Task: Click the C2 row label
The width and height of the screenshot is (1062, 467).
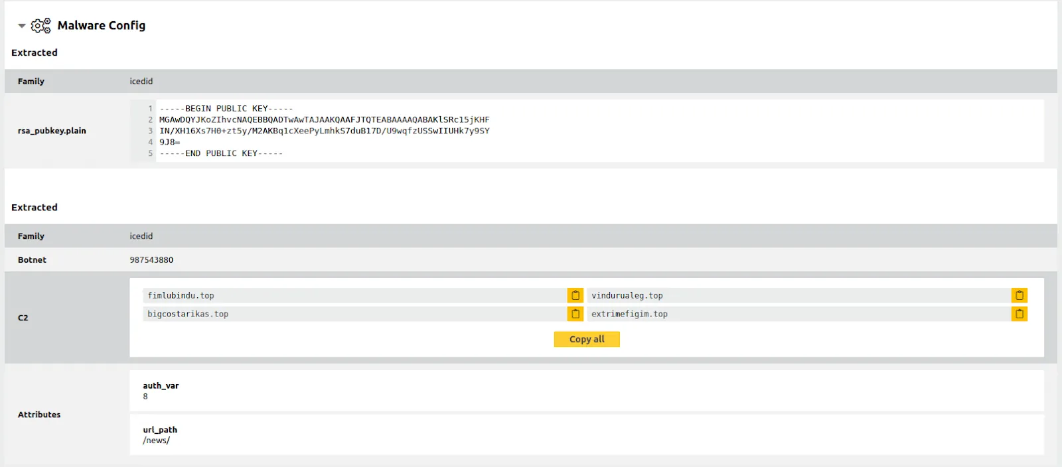Action: (x=23, y=318)
